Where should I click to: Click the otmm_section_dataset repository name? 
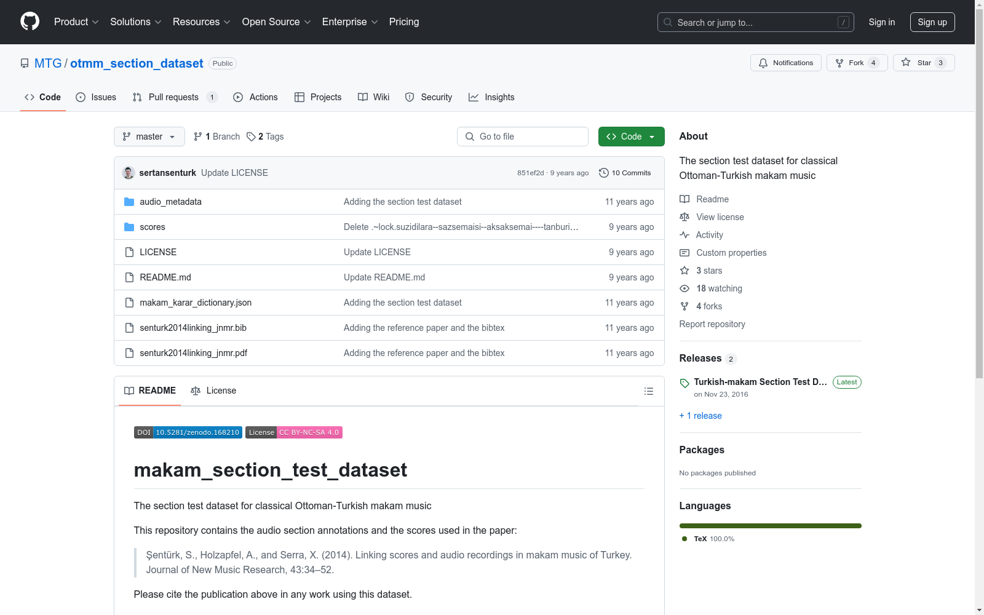click(x=137, y=63)
